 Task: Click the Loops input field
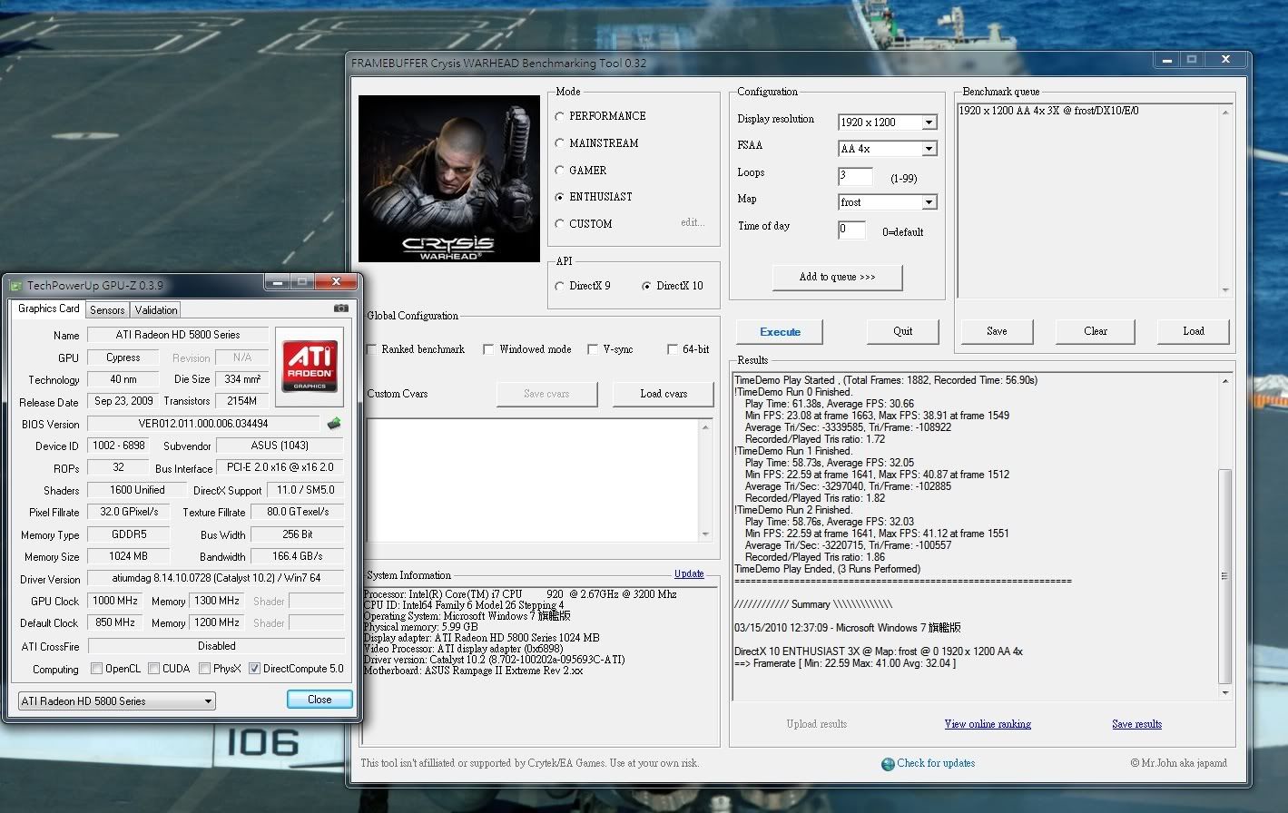854,176
